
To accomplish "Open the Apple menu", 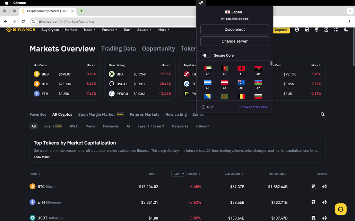I will [7, 3].
